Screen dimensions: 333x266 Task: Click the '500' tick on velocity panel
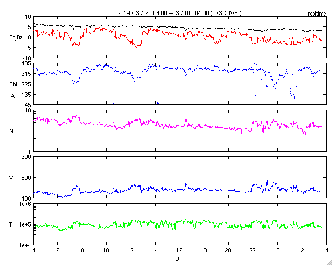click(x=27, y=178)
